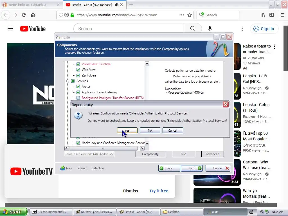
Task: Sign in to YouTube
Action: coord(264,29)
